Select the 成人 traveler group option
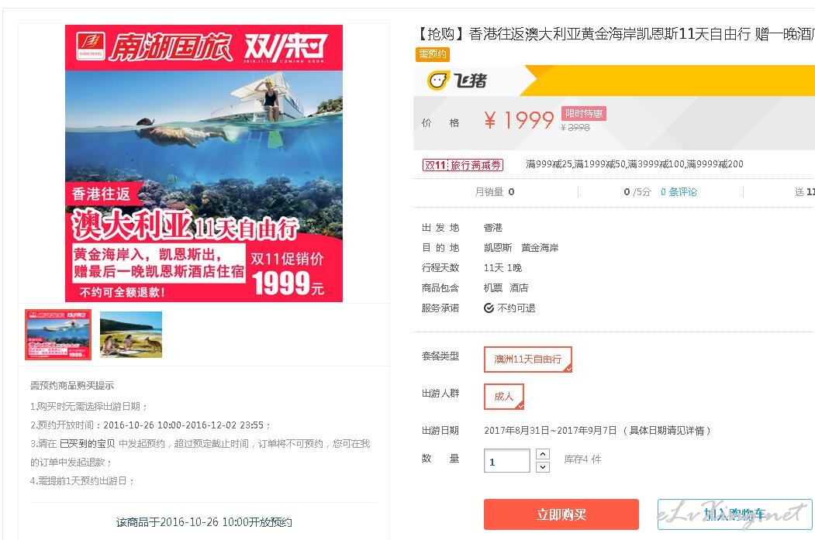This screenshot has width=815, height=540. pyautogui.click(x=504, y=397)
